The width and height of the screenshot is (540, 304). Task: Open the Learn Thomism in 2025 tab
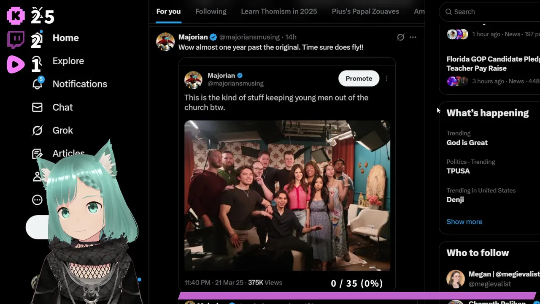pyautogui.click(x=279, y=11)
